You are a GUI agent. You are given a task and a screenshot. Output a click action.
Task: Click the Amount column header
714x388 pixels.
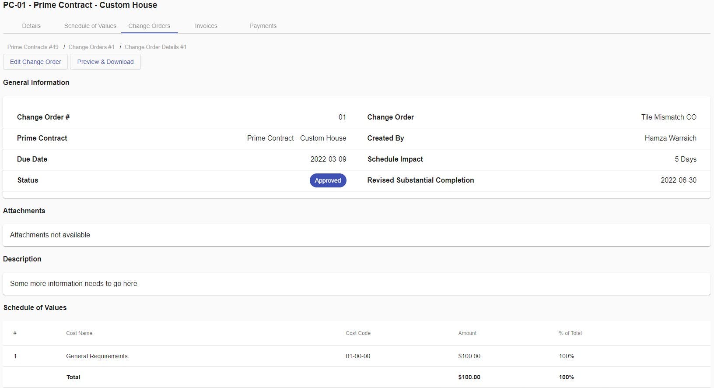tap(467, 333)
